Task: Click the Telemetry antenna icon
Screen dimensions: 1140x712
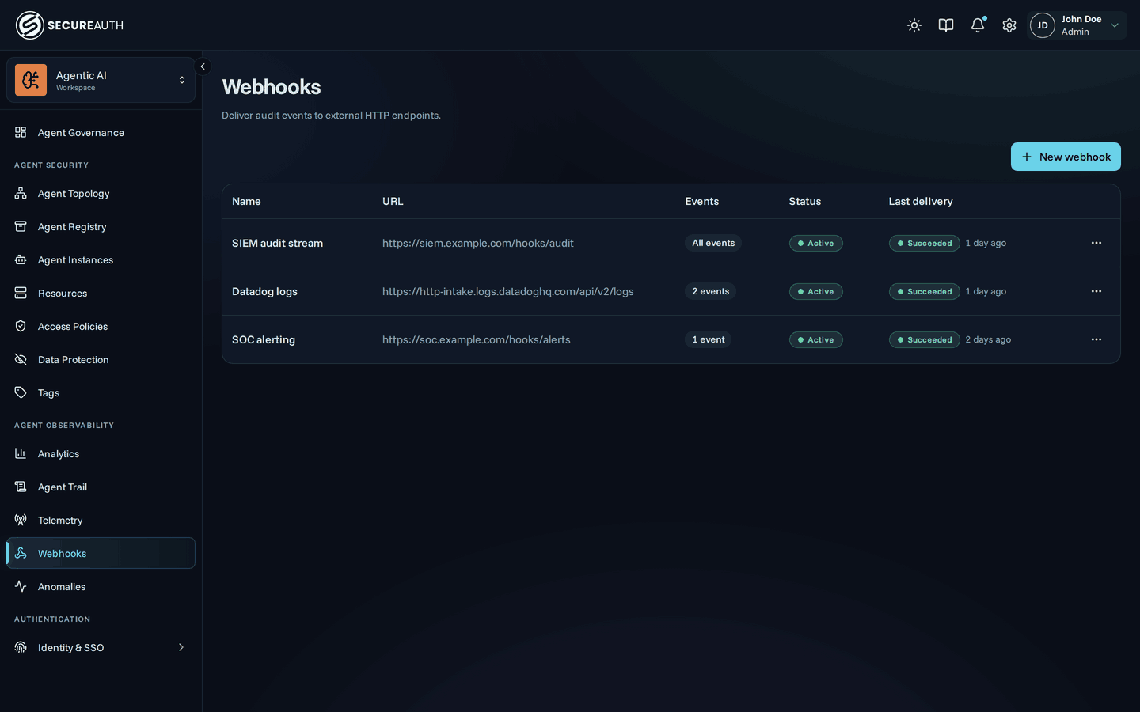Action: 21,520
